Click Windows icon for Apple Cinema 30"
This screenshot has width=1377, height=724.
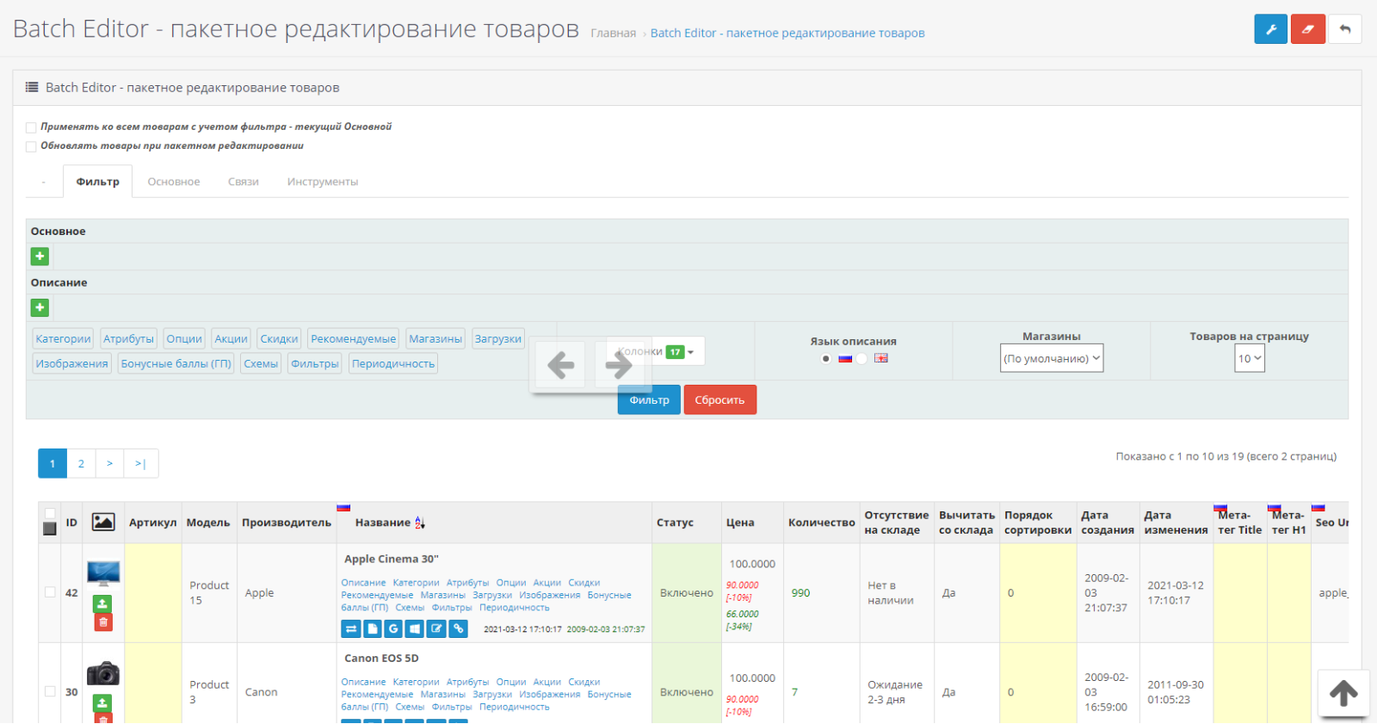click(415, 629)
